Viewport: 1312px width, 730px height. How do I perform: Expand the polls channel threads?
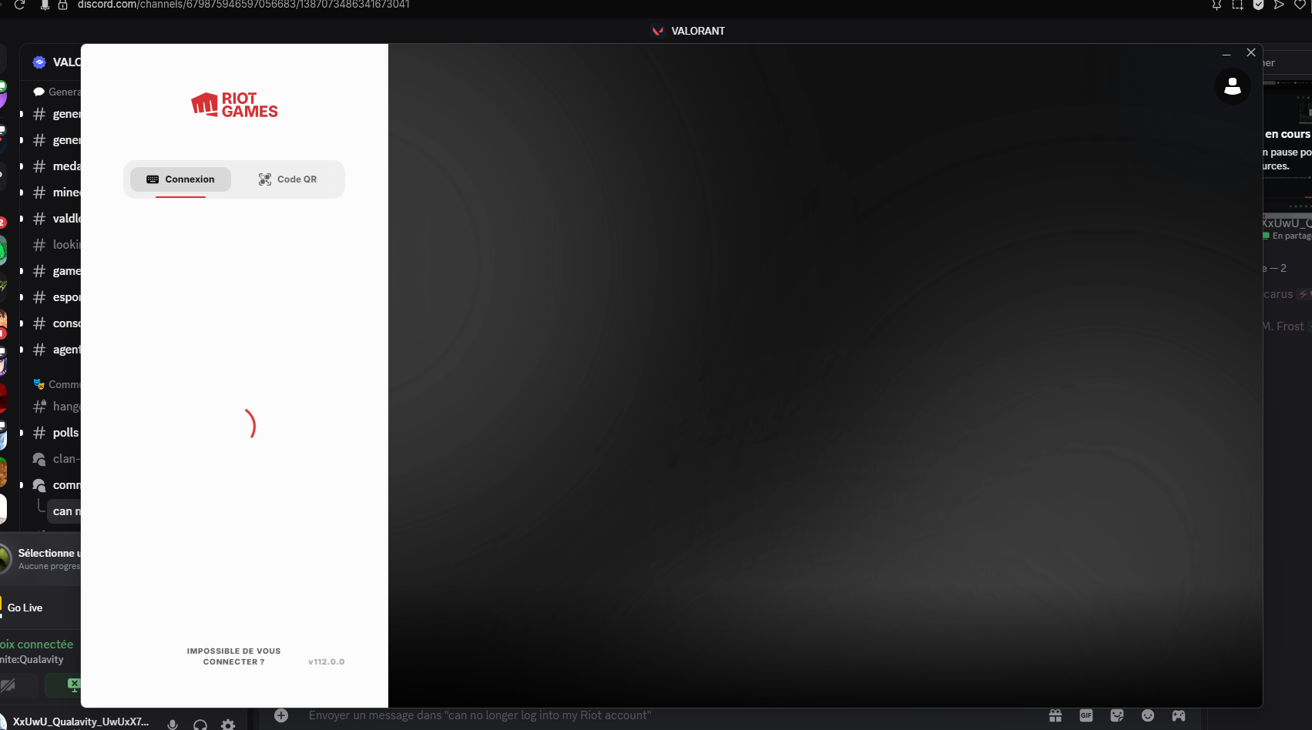pos(22,433)
